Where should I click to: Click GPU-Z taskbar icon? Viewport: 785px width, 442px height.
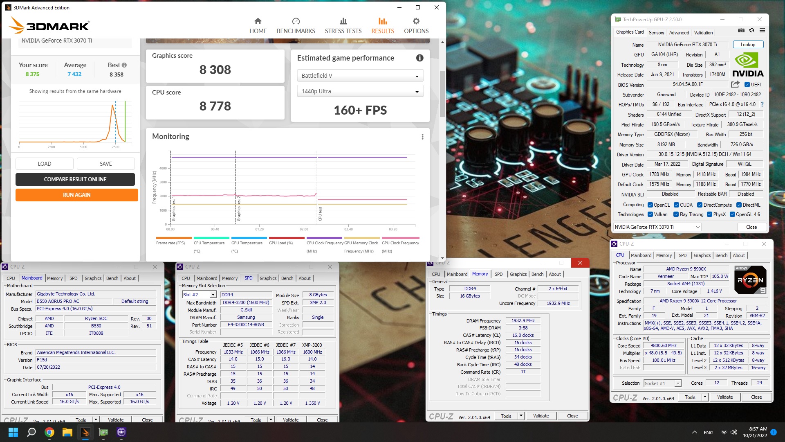pos(103,432)
